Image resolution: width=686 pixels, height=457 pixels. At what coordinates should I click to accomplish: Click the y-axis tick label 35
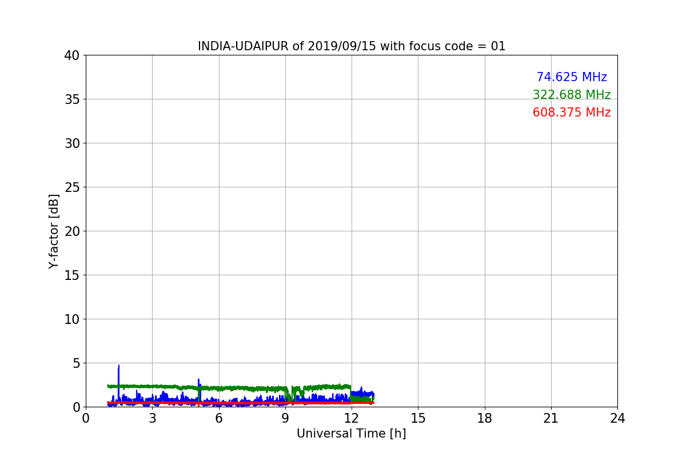pyautogui.click(x=71, y=99)
